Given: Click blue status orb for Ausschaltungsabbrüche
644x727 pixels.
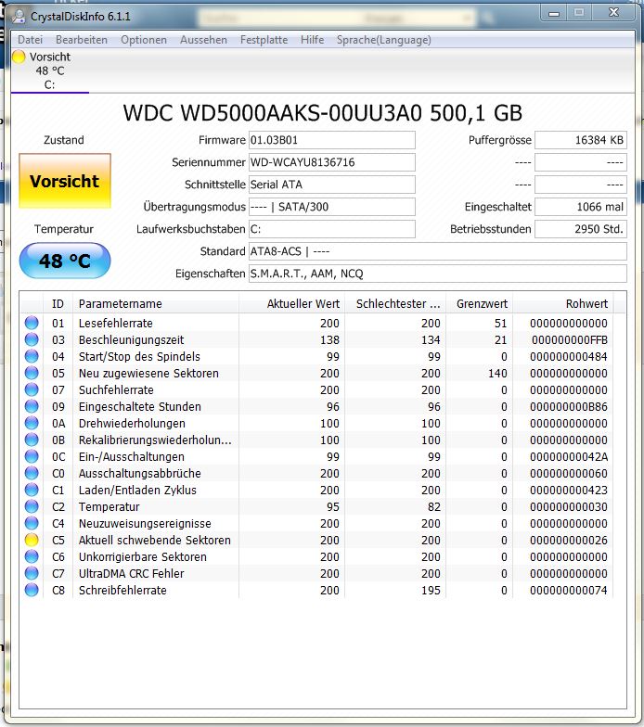Looking at the screenshot, I should (x=32, y=473).
